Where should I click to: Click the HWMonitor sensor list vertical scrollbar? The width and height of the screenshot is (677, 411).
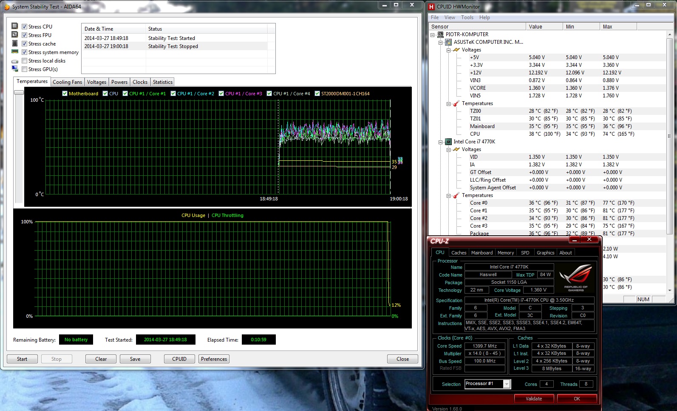tap(669, 136)
